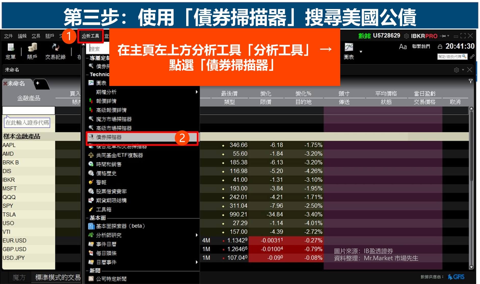The width and height of the screenshot is (480, 284).
Task: Open the 文件 menu
Action: pyautogui.click(x=8, y=36)
